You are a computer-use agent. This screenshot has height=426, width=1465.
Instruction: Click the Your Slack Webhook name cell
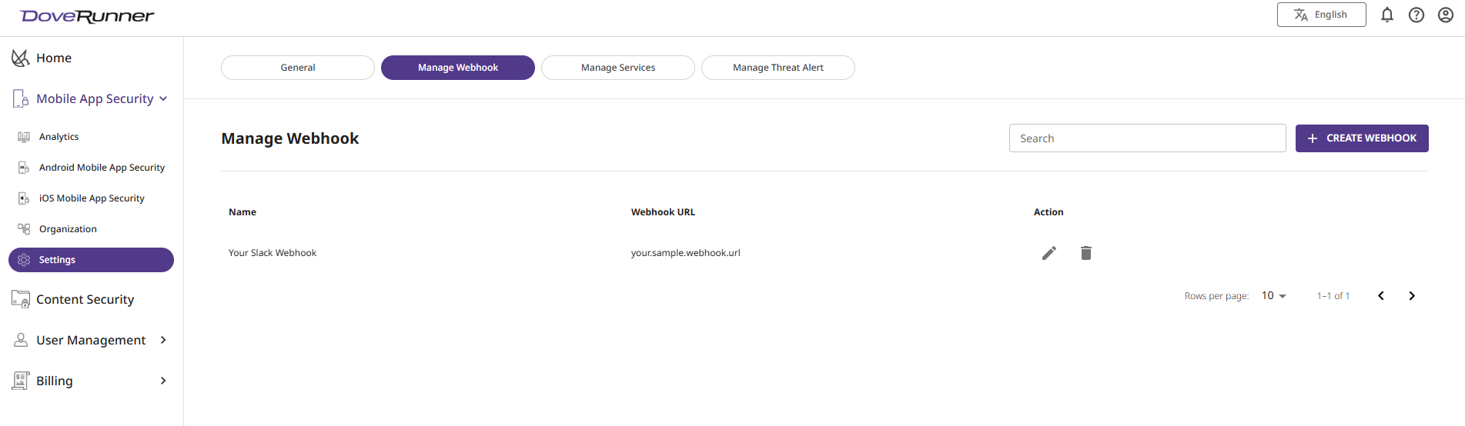[273, 253]
